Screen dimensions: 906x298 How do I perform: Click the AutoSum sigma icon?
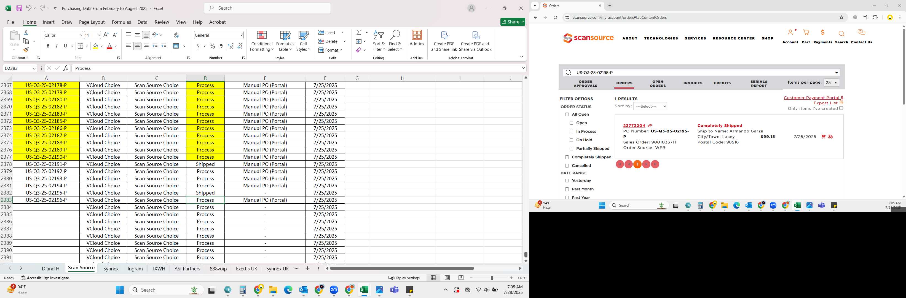(x=359, y=32)
